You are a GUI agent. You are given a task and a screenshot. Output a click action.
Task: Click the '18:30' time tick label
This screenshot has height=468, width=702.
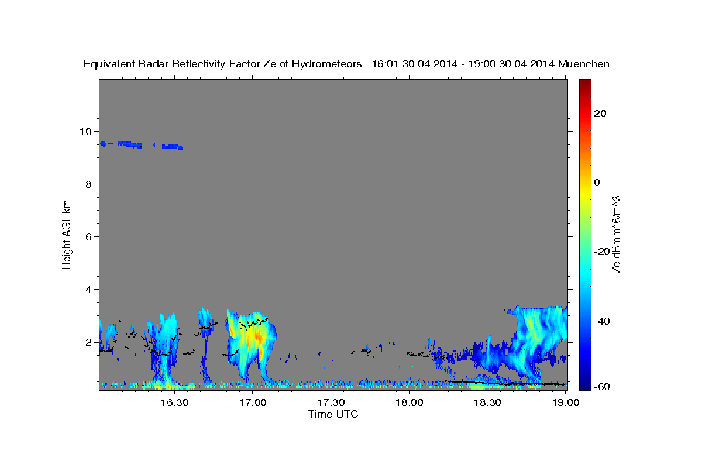click(488, 403)
